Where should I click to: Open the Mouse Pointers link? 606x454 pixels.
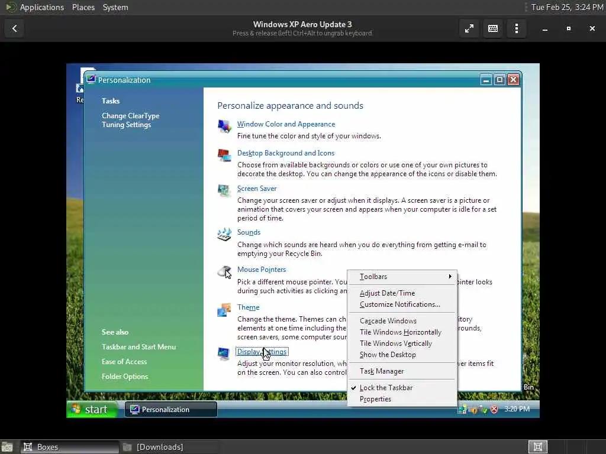point(261,270)
